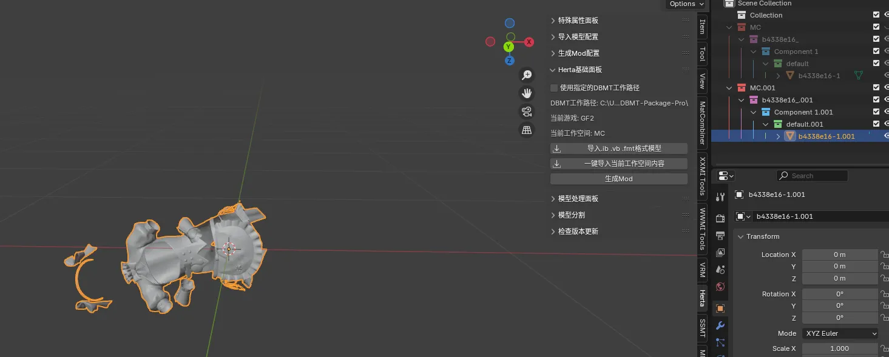Hide MC.001 with its eye icon
The width and height of the screenshot is (889, 357).
pos(886,88)
